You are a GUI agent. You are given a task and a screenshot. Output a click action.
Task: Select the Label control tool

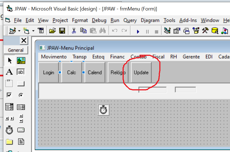coord(9,72)
